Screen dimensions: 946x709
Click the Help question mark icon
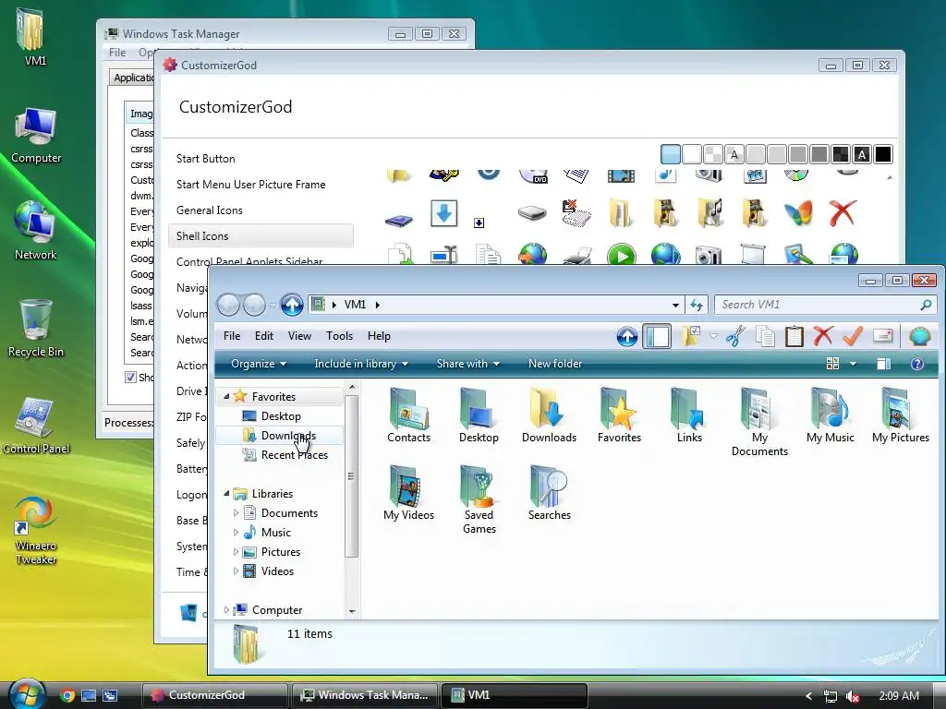pyautogui.click(x=917, y=364)
